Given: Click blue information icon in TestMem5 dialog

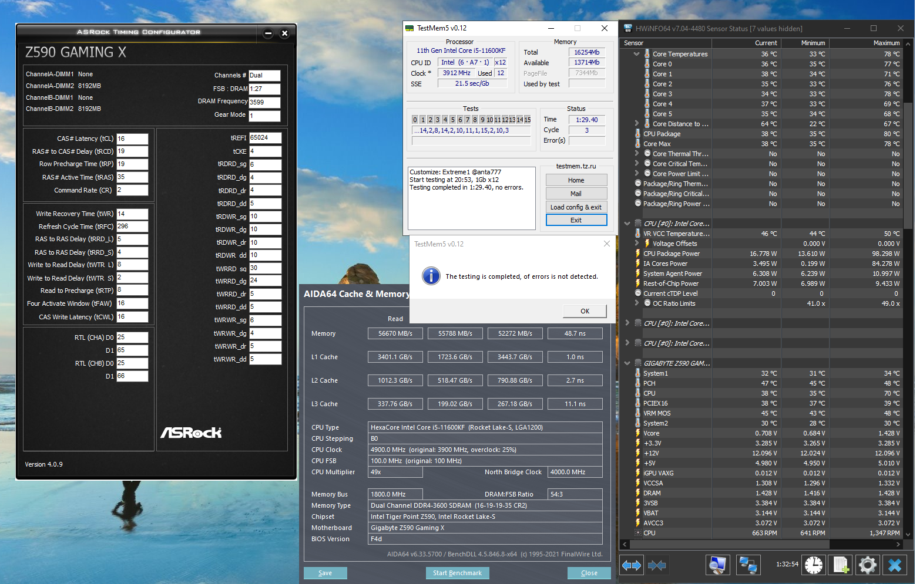Looking at the screenshot, I should (x=431, y=276).
